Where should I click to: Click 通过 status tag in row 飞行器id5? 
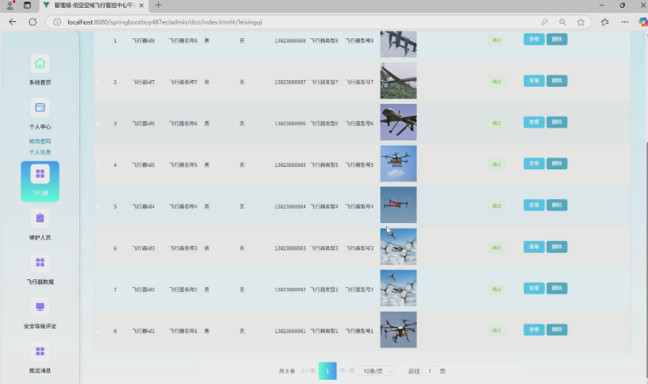pyautogui.click(x=497, y=164)
